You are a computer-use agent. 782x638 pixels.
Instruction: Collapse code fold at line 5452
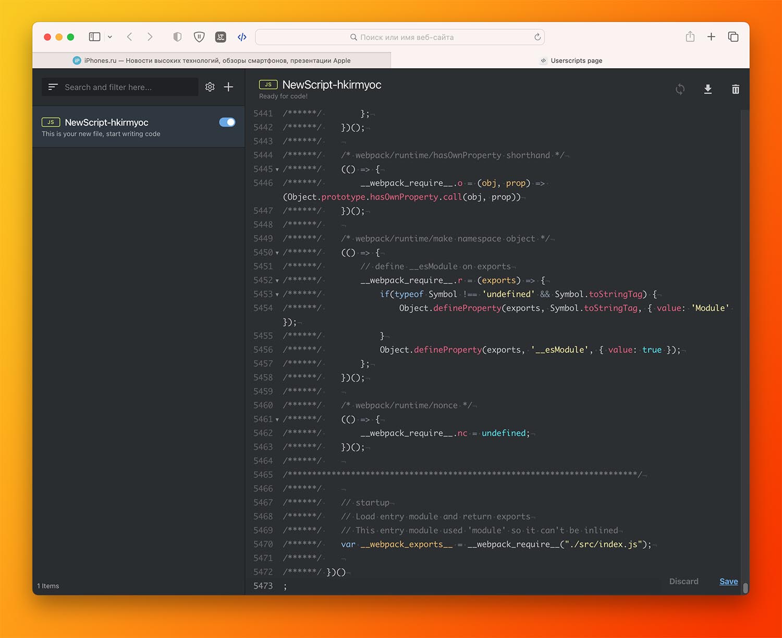pos(277,281)
